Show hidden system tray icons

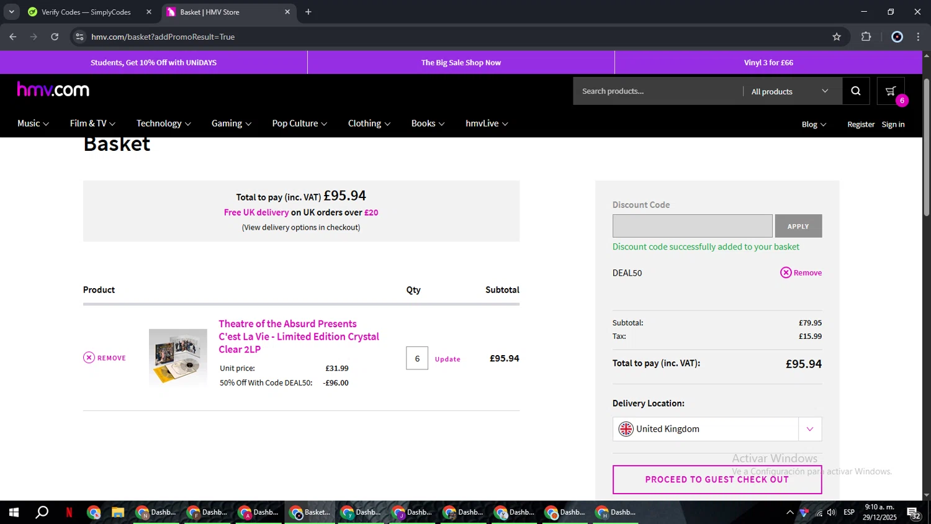click(789, 512)
